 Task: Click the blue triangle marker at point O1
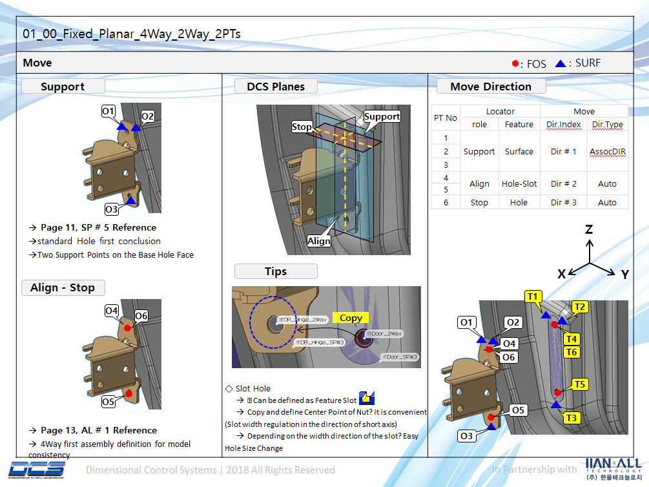click(x=120, y=126)
